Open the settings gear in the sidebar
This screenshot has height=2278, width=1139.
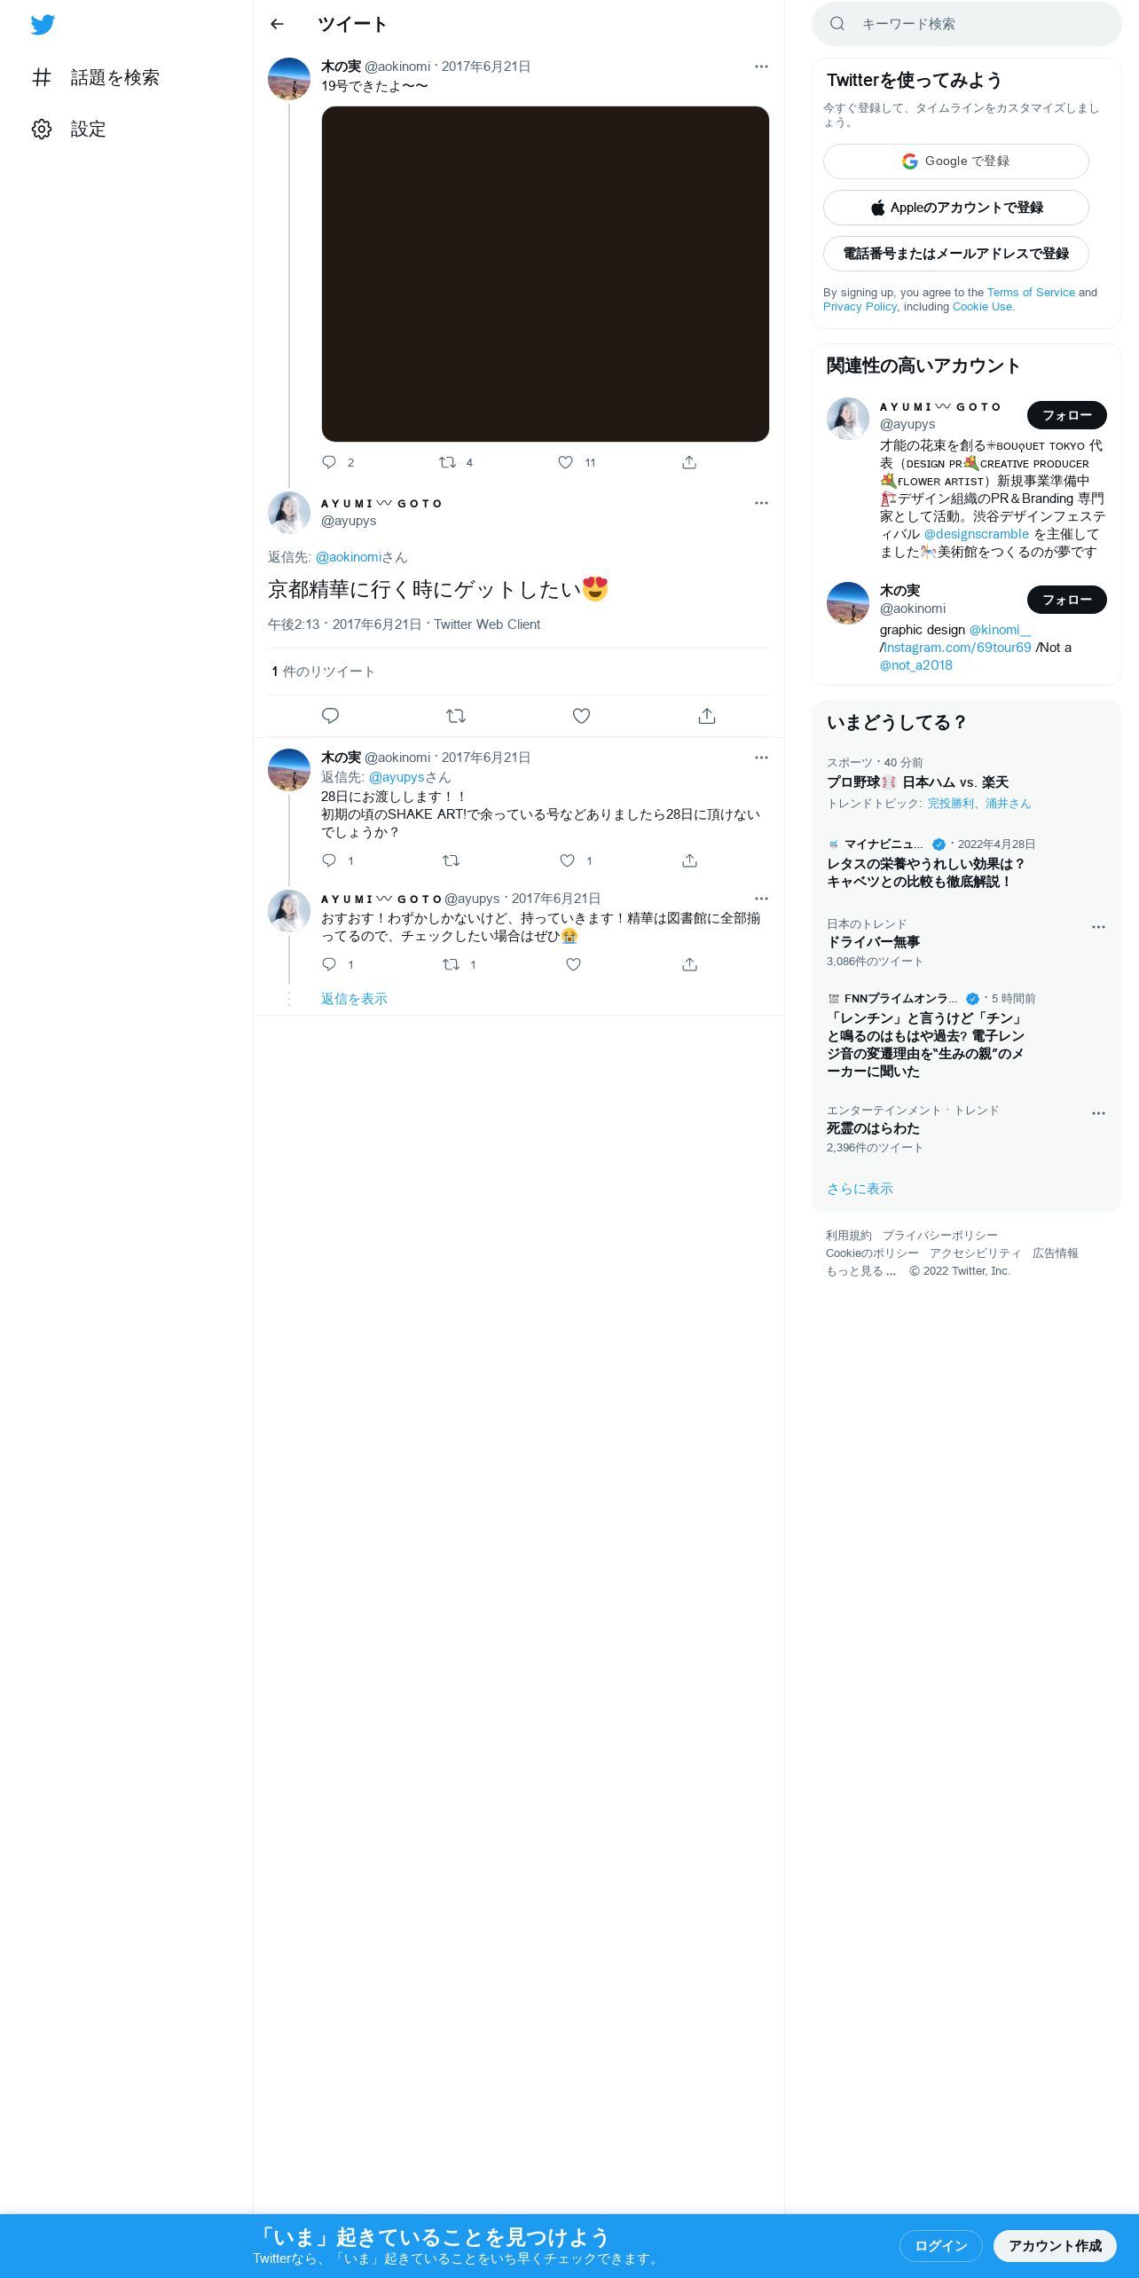(x=42, y=129)
